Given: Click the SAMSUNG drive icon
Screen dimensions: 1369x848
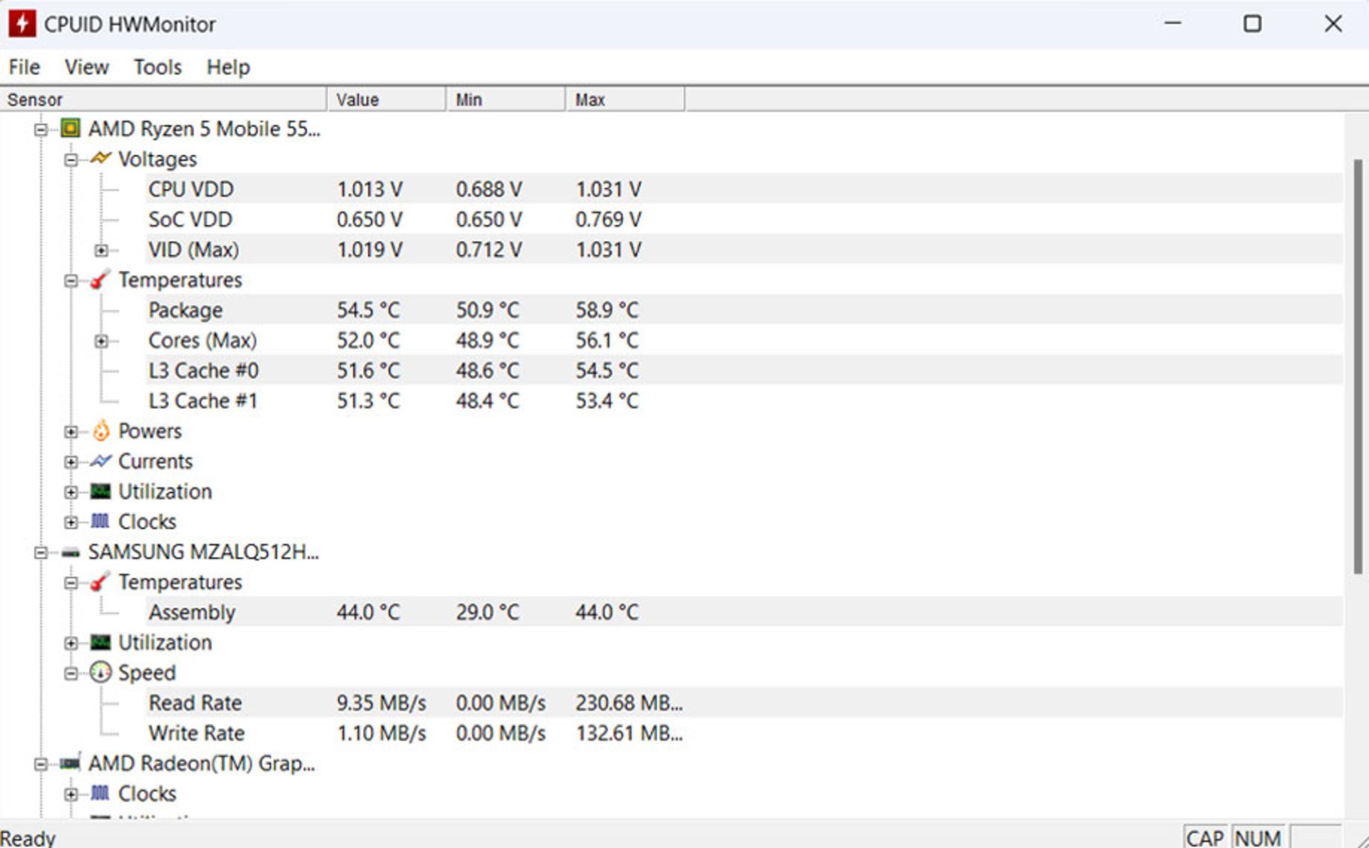Looking at the screenshot, I should (70, 552).
